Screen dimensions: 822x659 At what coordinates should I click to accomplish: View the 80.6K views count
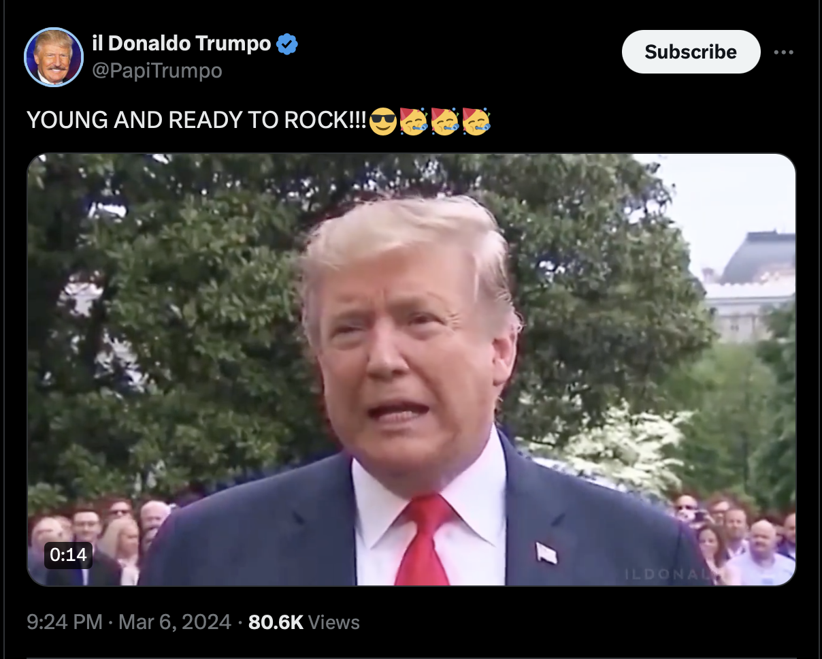(x=304, y=622)
